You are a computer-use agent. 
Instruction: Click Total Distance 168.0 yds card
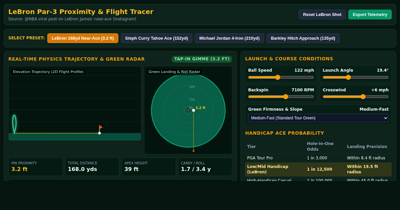[x=92, y=167]
